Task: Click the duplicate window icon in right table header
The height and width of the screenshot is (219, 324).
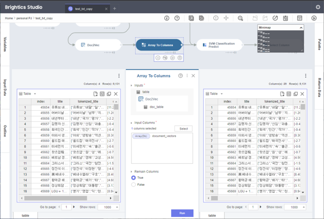Action: [x=295, y=94]
